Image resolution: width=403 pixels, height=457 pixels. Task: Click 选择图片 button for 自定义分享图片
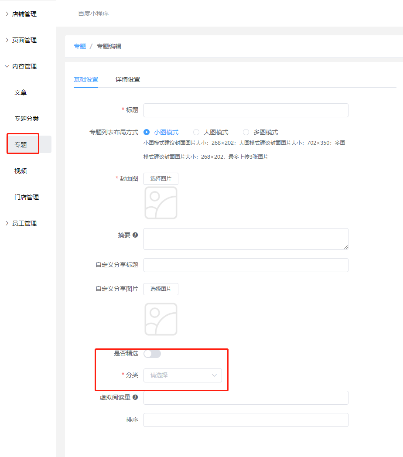(161, 289)
